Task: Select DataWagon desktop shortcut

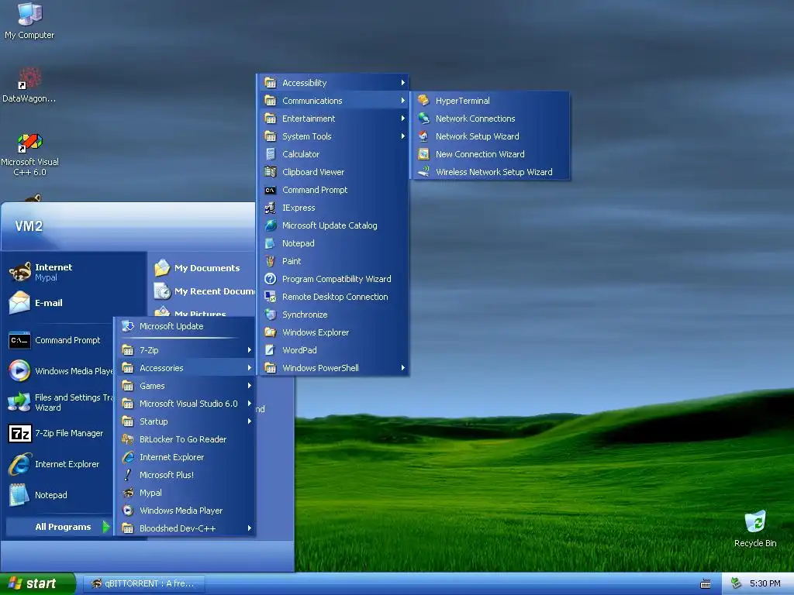Action: click(x=29, y=85)
